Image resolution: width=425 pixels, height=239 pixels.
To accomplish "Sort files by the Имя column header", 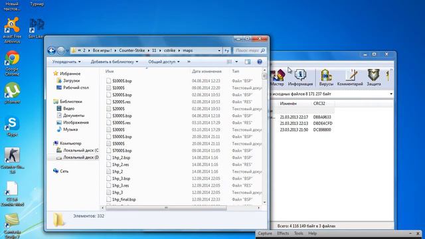I will click(110, 71).
